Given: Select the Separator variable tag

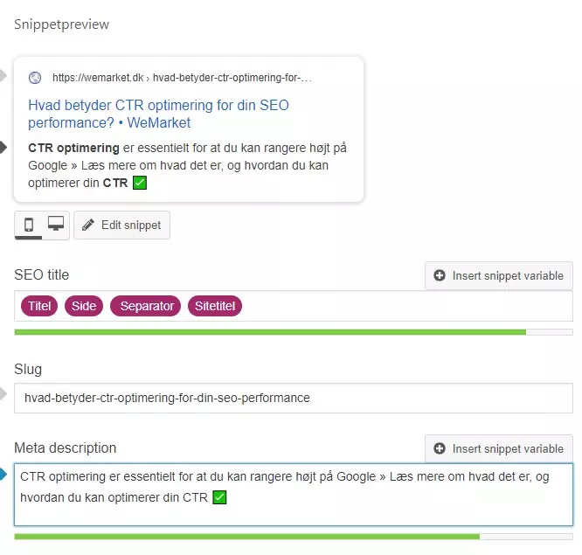Looking at the screenshot, I should click(x=145, y=306).
